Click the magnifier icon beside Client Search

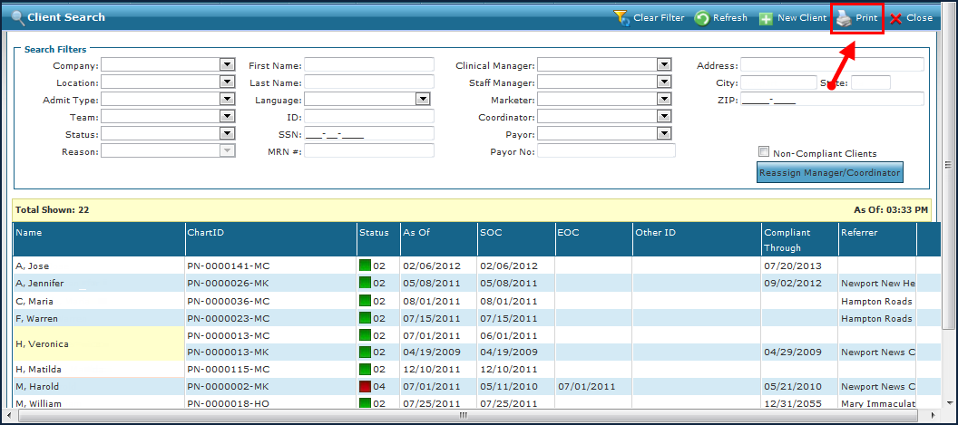pos(17,17)
